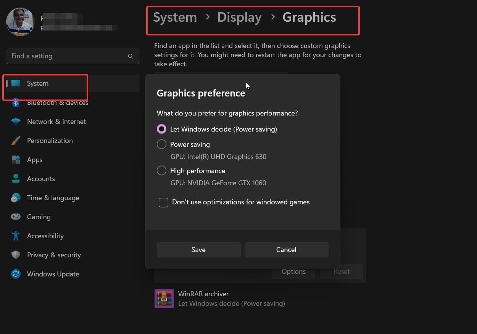Click the Time & language globe icon
477x334 pixels.
click(16, 198)
